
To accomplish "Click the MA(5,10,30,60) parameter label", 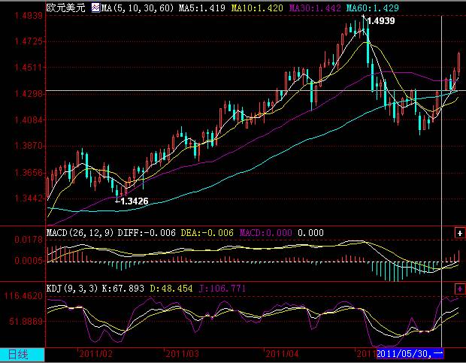I will click(138, 8).
